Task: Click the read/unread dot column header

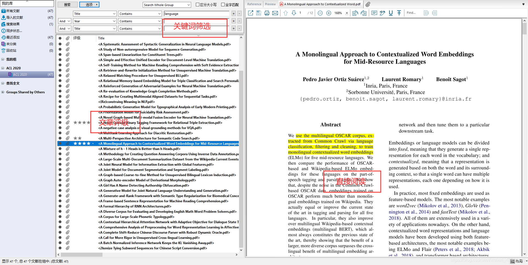Action: tap(60, 38)
